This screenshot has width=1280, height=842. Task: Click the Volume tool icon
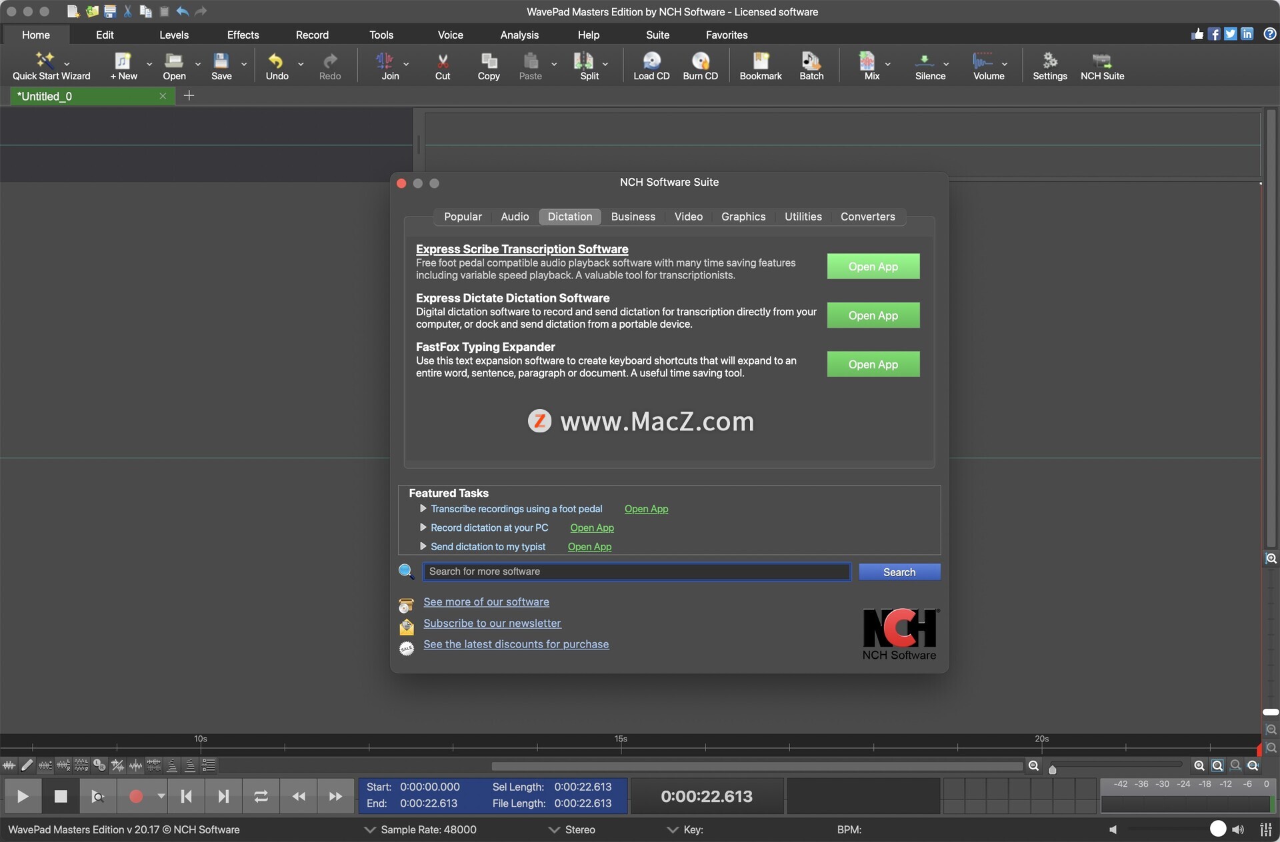[987, 67]
